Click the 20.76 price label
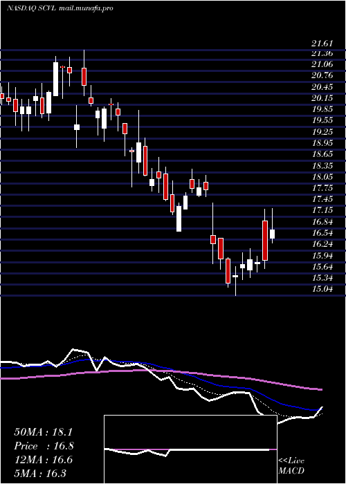Screen dimensions: 346x484 click(322, 75)
